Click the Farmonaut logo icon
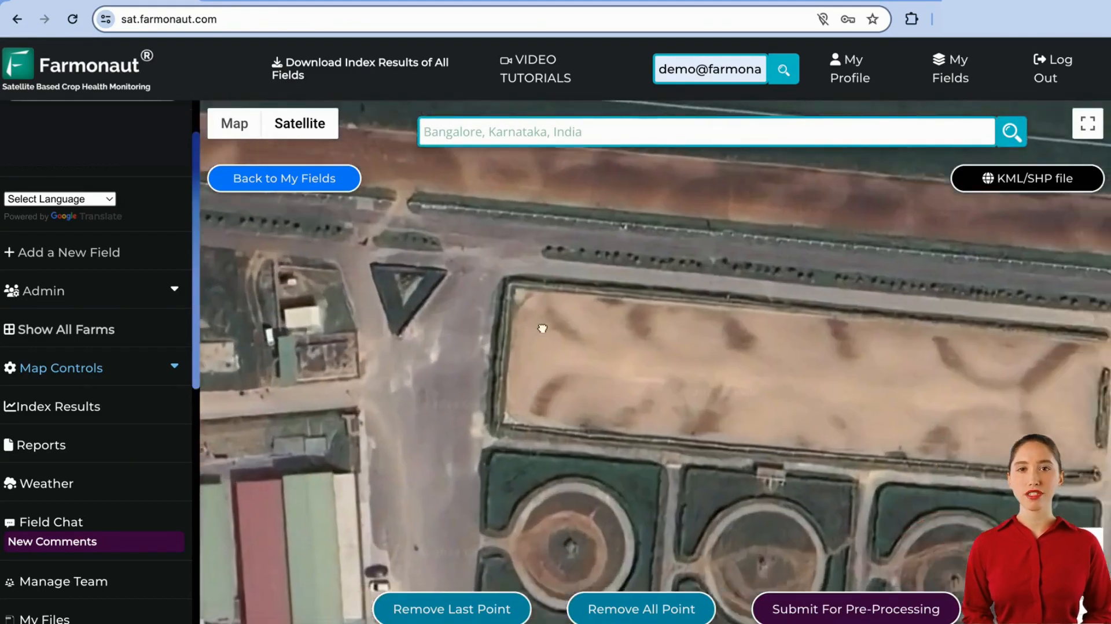The height and width of the screenshot is (624, 1111). tap(18, 64)
